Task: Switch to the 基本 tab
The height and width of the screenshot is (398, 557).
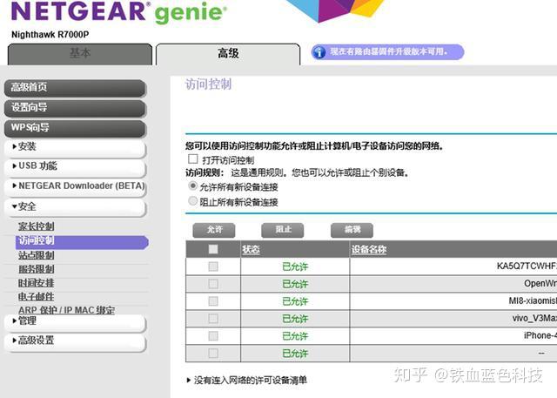Action: (x=80, y=54)
